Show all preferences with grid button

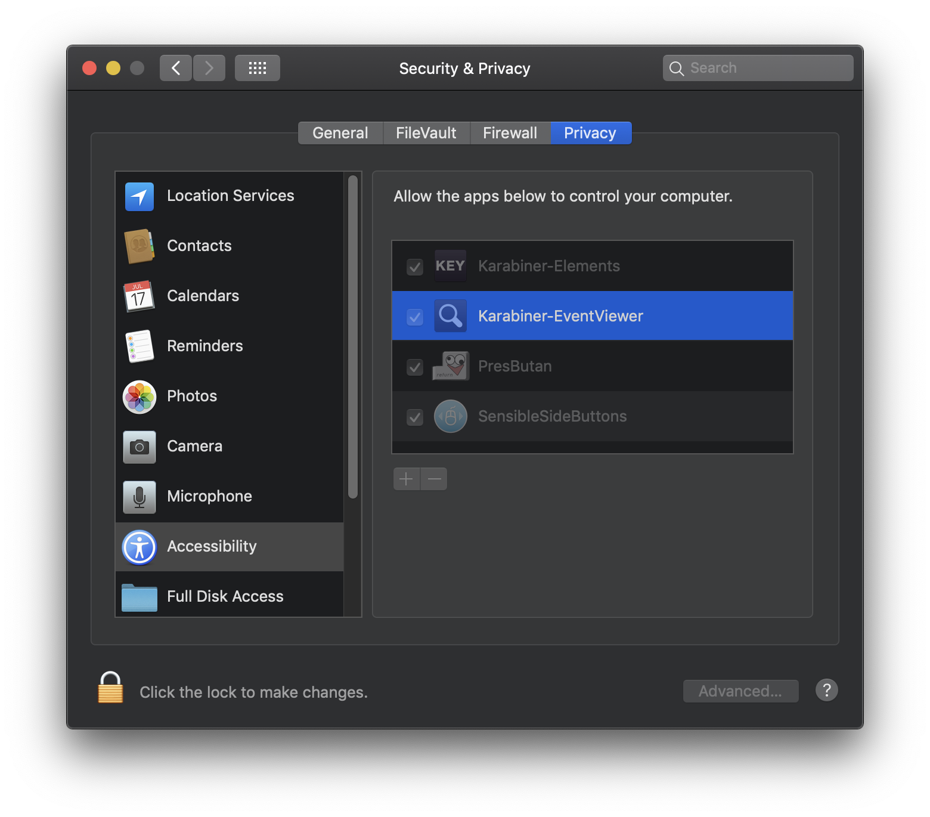(258, 68)
